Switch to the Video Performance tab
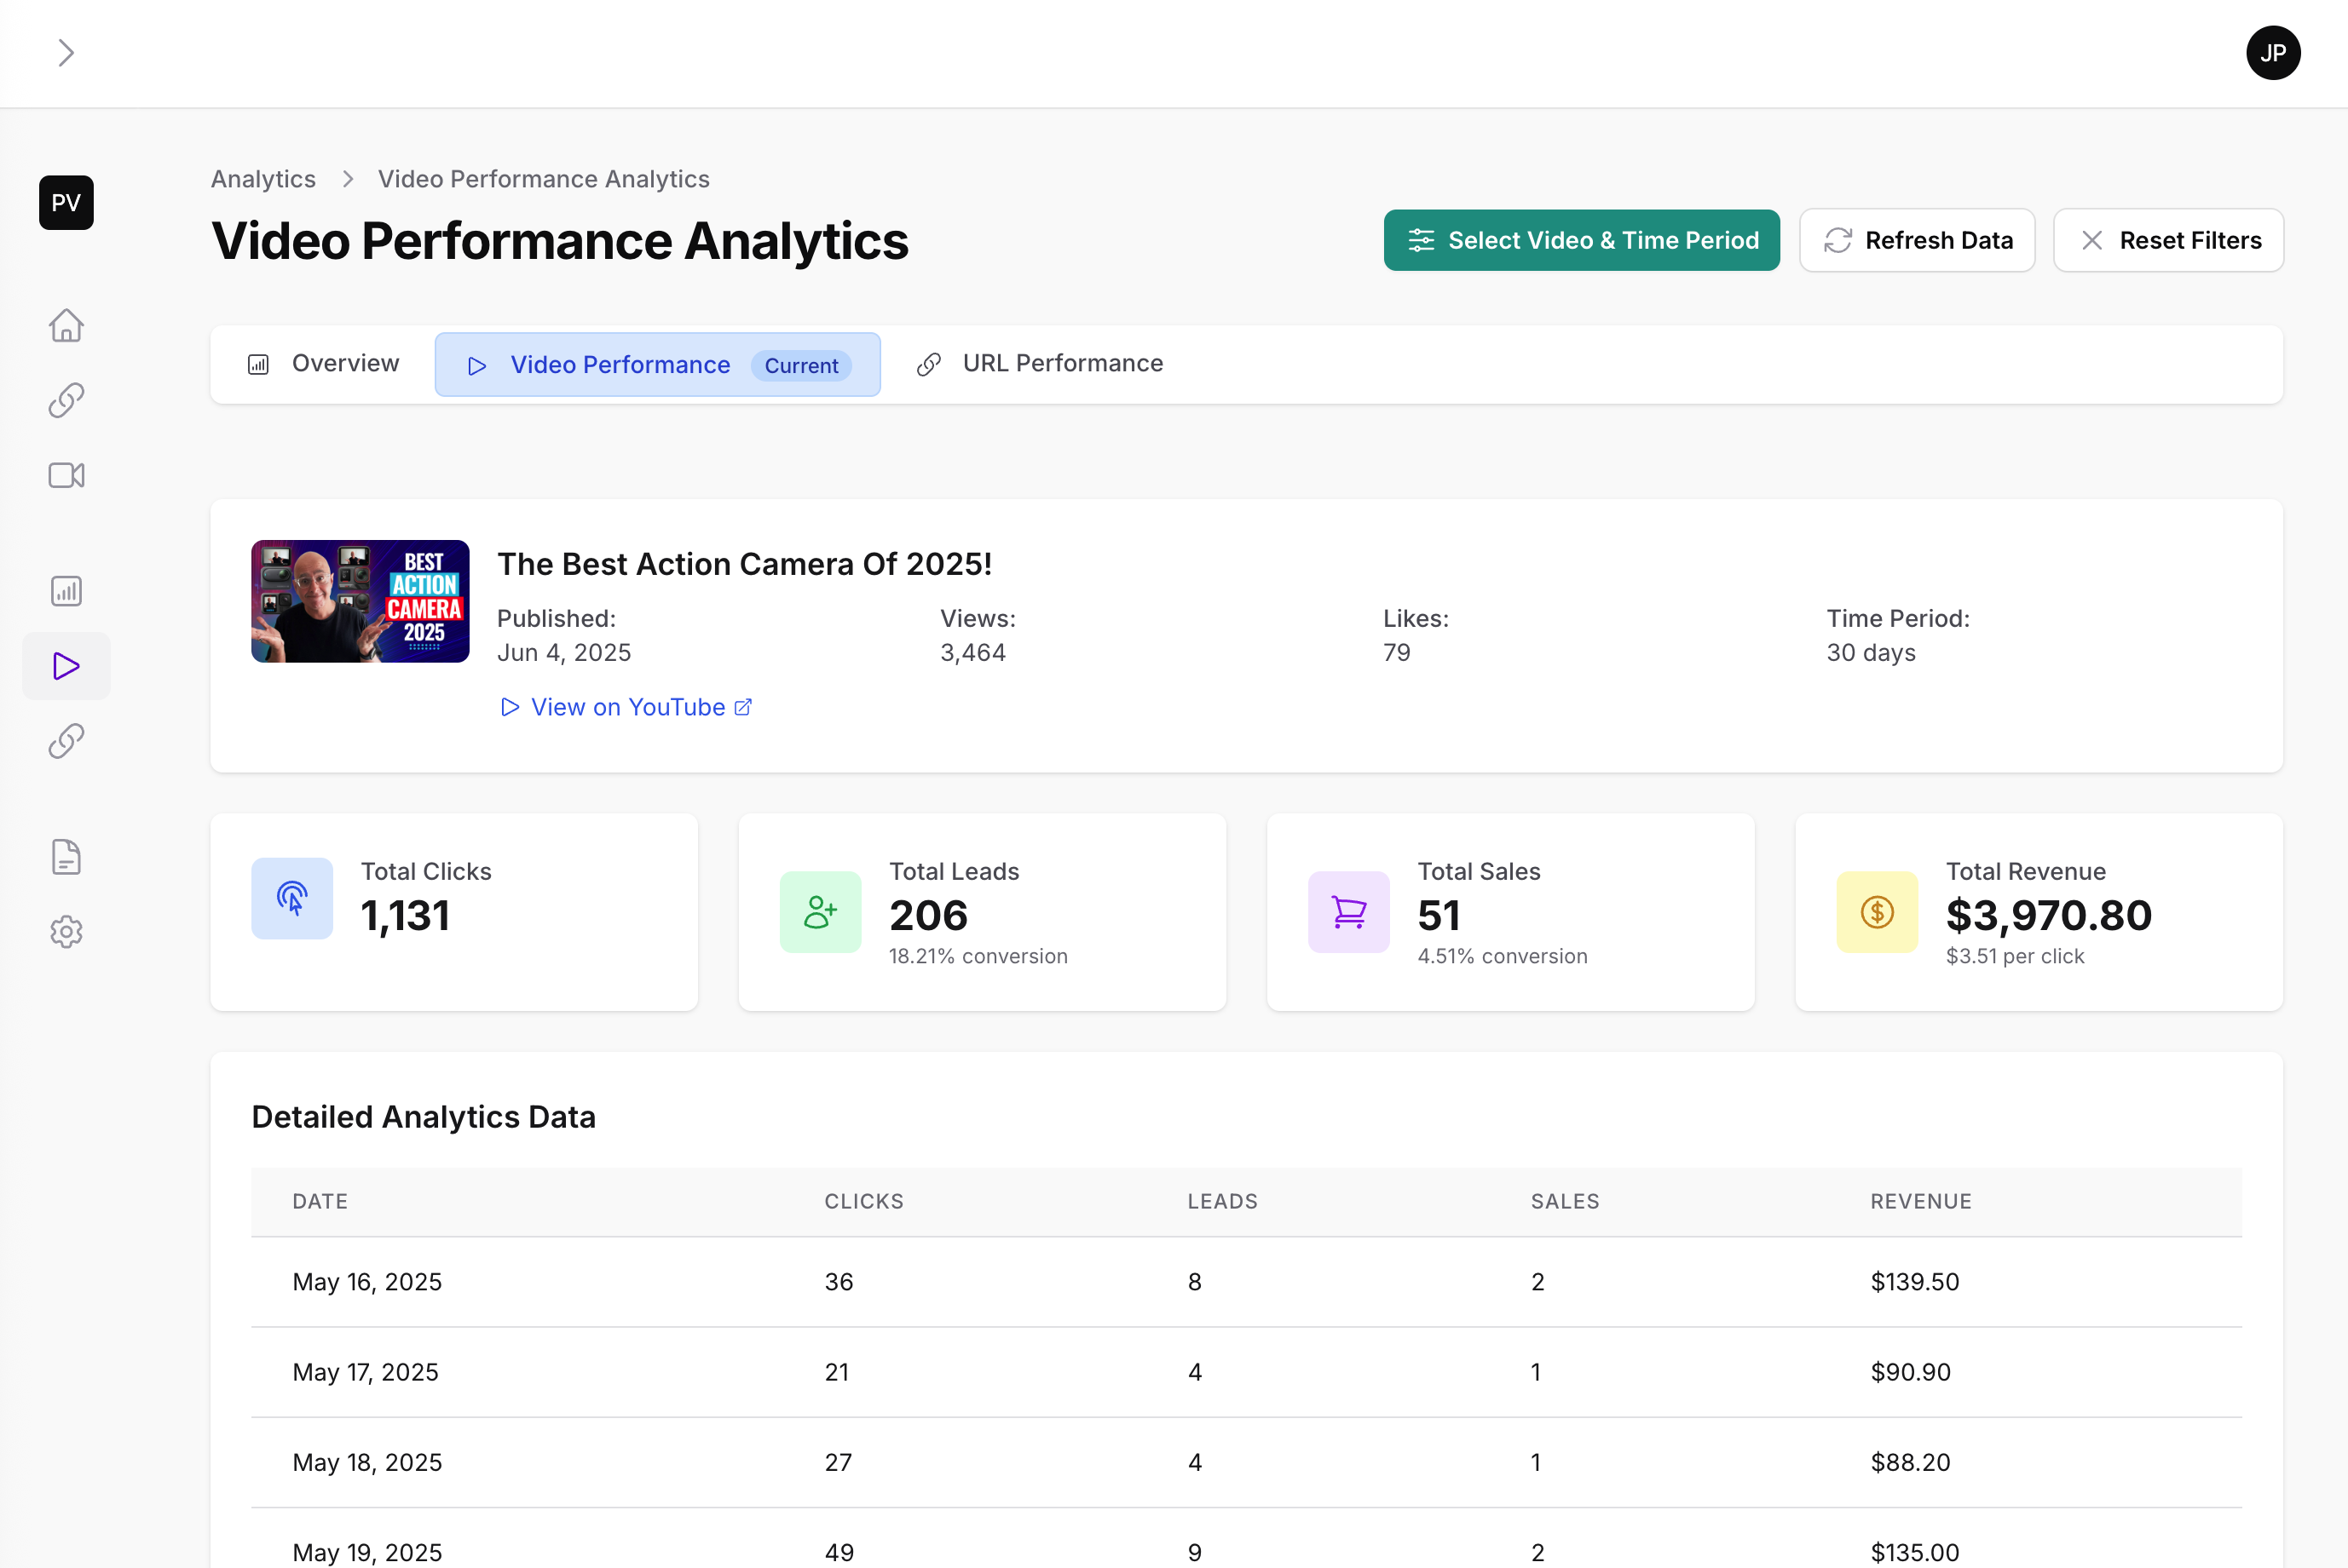The image size is (2348, 1568). pyautogui.click(x=657, y=365)
